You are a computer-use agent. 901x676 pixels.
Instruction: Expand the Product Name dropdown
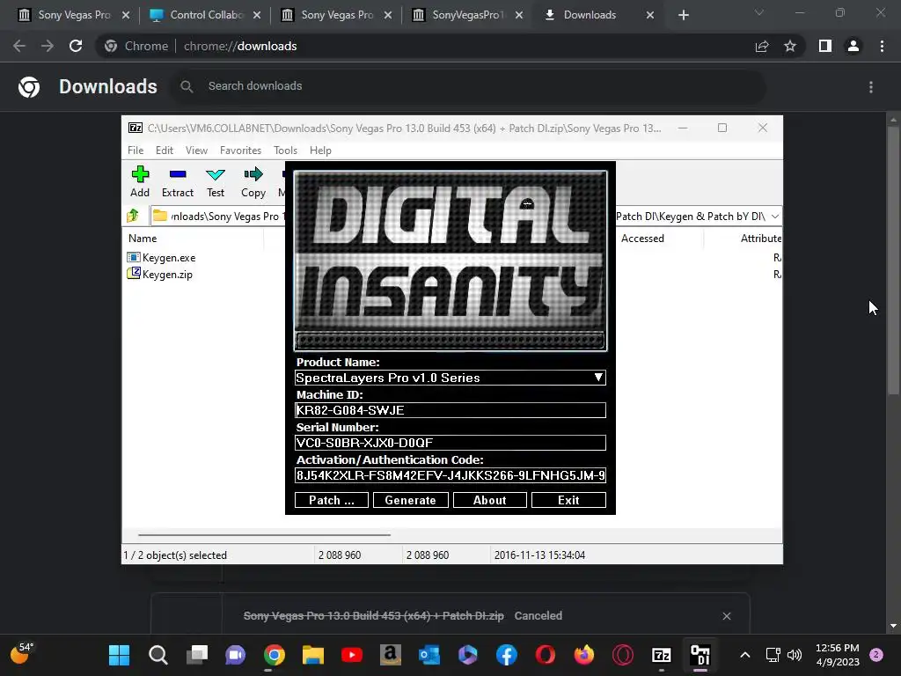click(x=598, y=378)
